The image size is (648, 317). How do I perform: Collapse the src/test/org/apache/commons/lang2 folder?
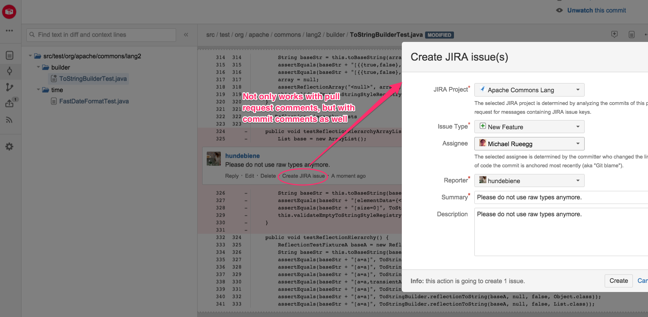pyautogui.click(x=30, y=56)
